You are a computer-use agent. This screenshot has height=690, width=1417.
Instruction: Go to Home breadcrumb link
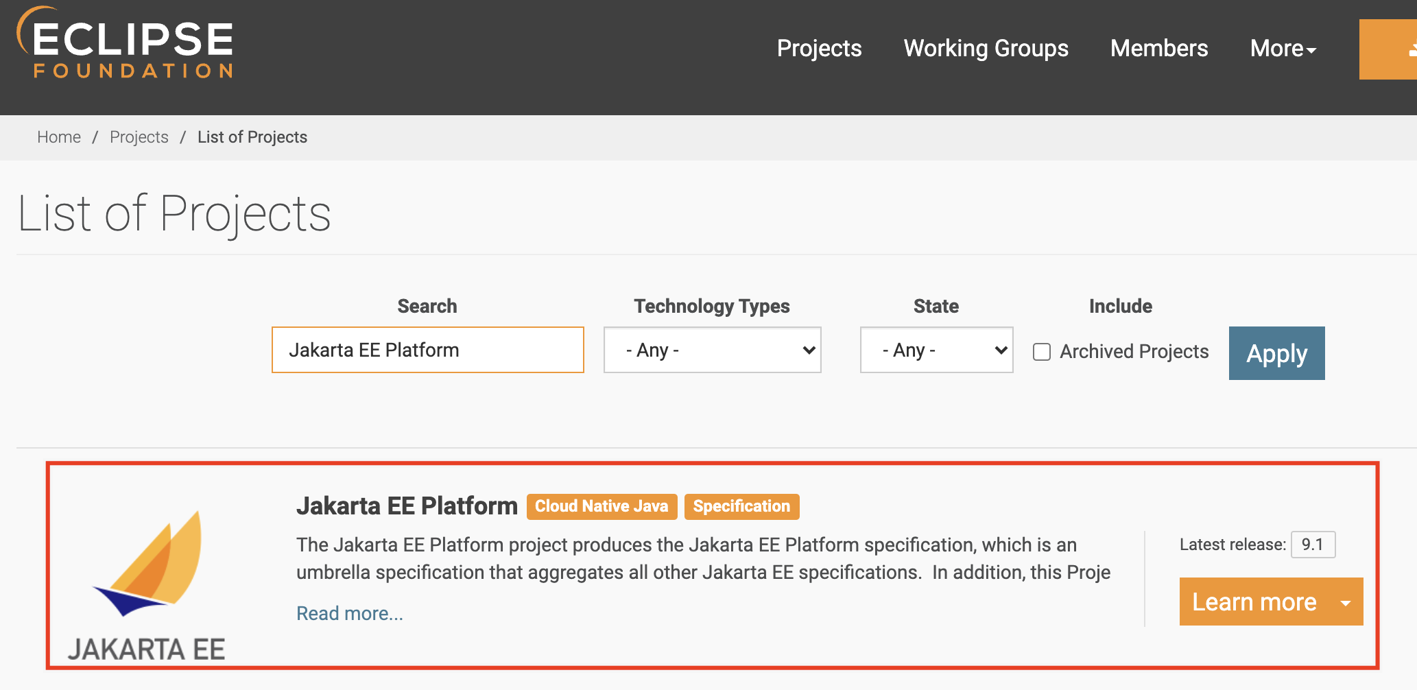tap(59, 137)
